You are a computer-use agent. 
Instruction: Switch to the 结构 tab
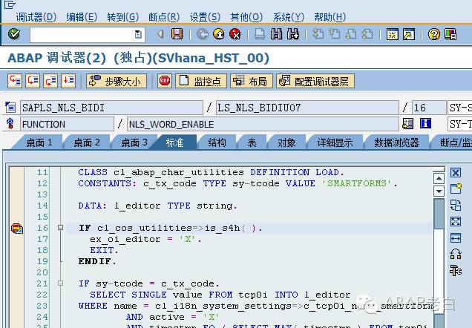[217, 142]
